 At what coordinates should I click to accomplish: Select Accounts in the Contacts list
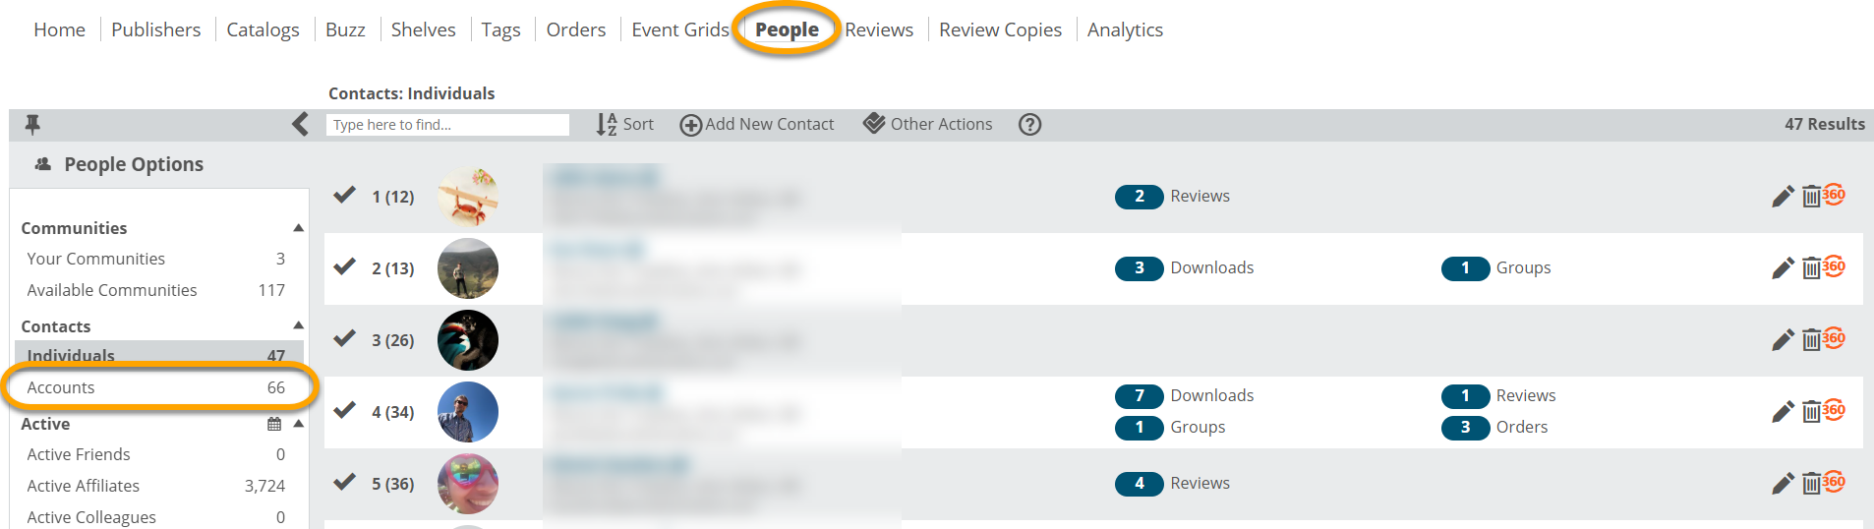pos(159,387)
